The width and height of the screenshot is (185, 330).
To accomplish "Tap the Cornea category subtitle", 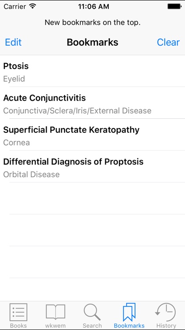I will (16, 143).
